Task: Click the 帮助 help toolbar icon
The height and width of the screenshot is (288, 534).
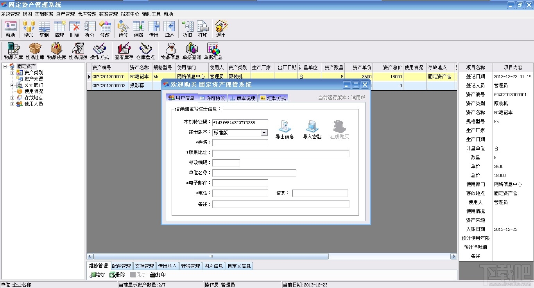Action: tap(10, 29)
